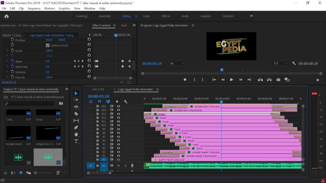
Task: Open the Fit zoom level dropdown
Action: pos(177,64)
